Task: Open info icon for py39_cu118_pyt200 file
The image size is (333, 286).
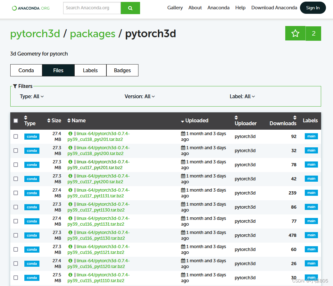Action: [70, 148]
